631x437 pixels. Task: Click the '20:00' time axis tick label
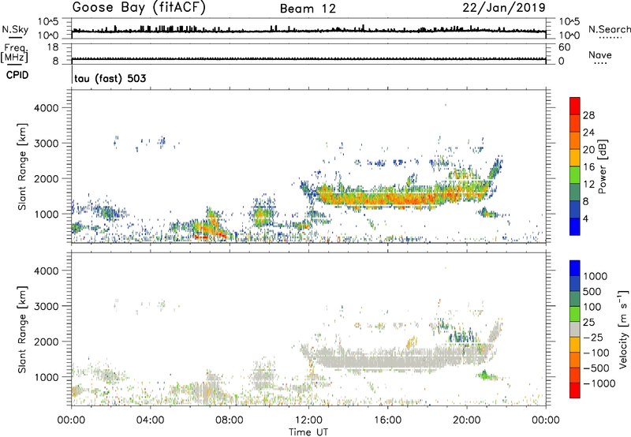[466, 420]
